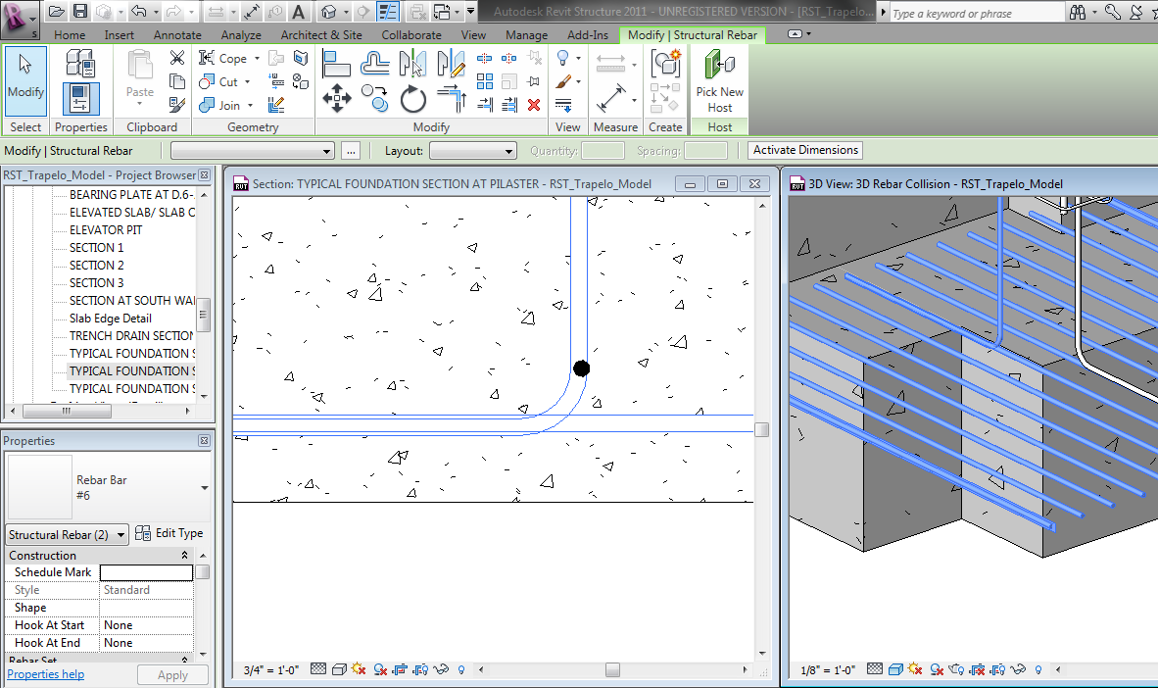Click the Hook At Start value None
Viewport: 1158px width, 688px height.
click(146, 625)
